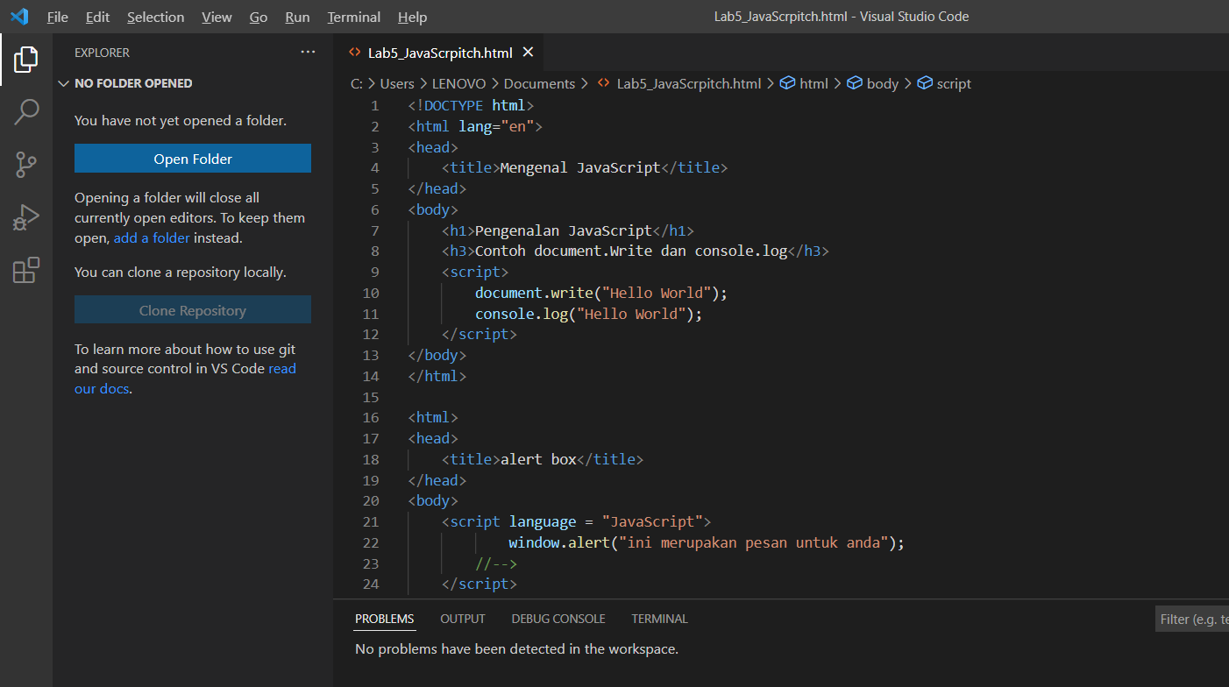The width and height of the screenshot is (1229, 687).
Task: Click the HTML file icon on the editor tab
Action: point(354,53)
